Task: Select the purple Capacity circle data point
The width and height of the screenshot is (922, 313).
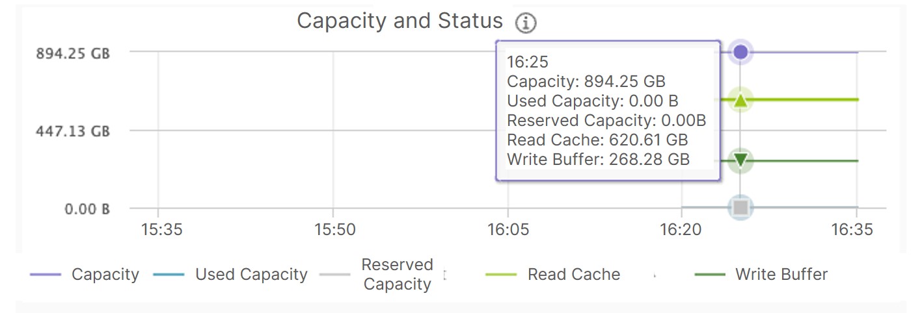Action: point(740,52)
